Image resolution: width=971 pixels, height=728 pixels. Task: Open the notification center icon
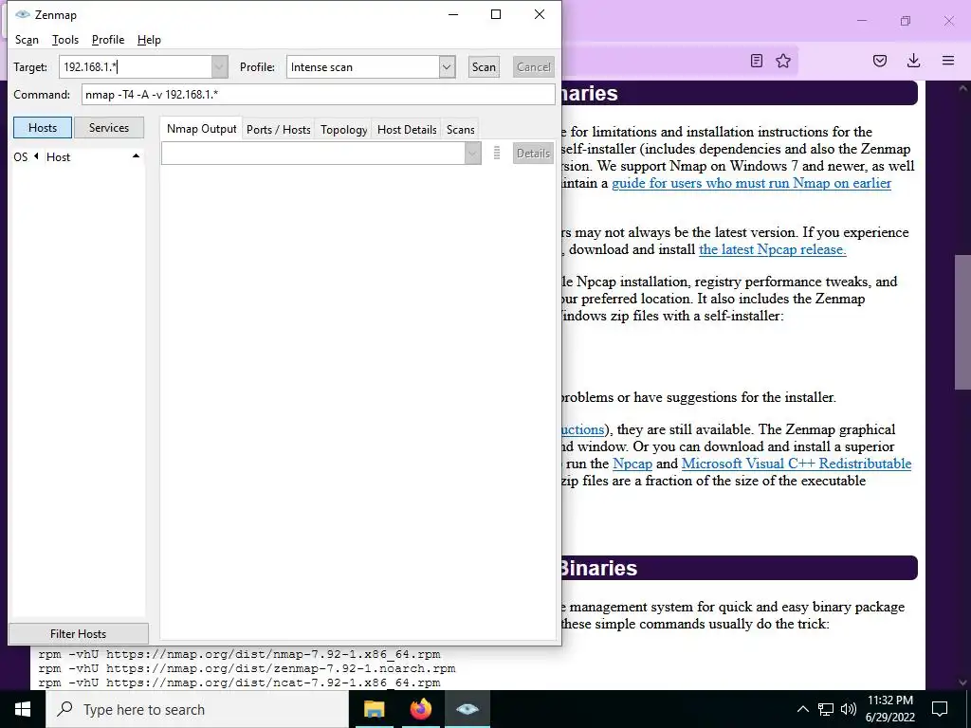[x=940, y=709]
